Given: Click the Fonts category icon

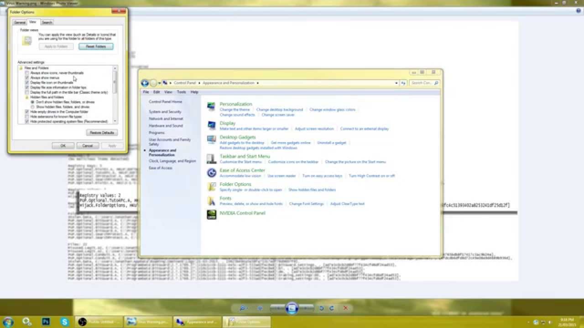Looking at the screenshot, I should tap(211, 201).
